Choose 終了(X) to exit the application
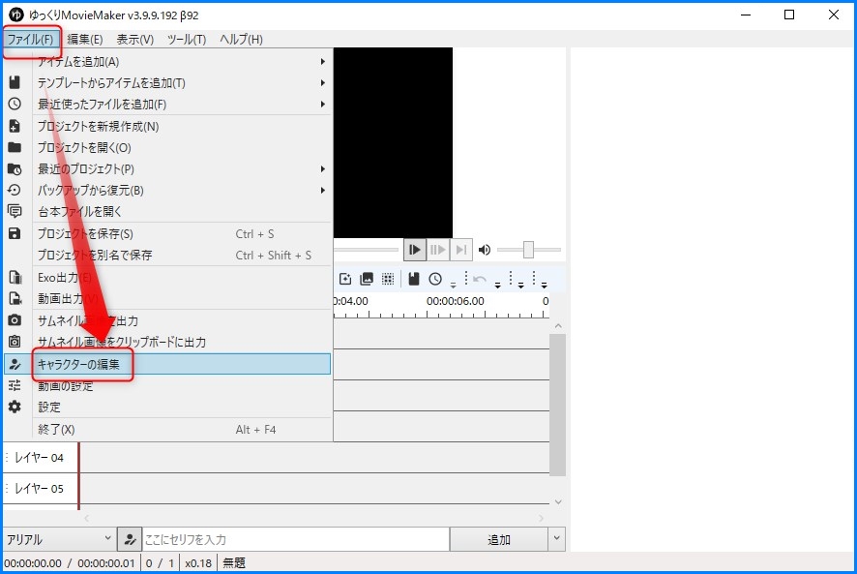Image resolution: width=857 pixels, height=574 pixels. 167,430
